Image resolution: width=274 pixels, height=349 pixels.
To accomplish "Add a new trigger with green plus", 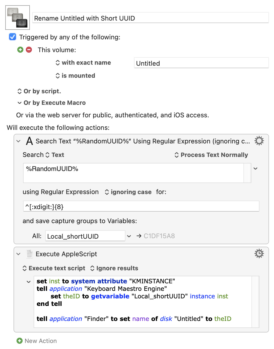I will [x=20, y=50].
